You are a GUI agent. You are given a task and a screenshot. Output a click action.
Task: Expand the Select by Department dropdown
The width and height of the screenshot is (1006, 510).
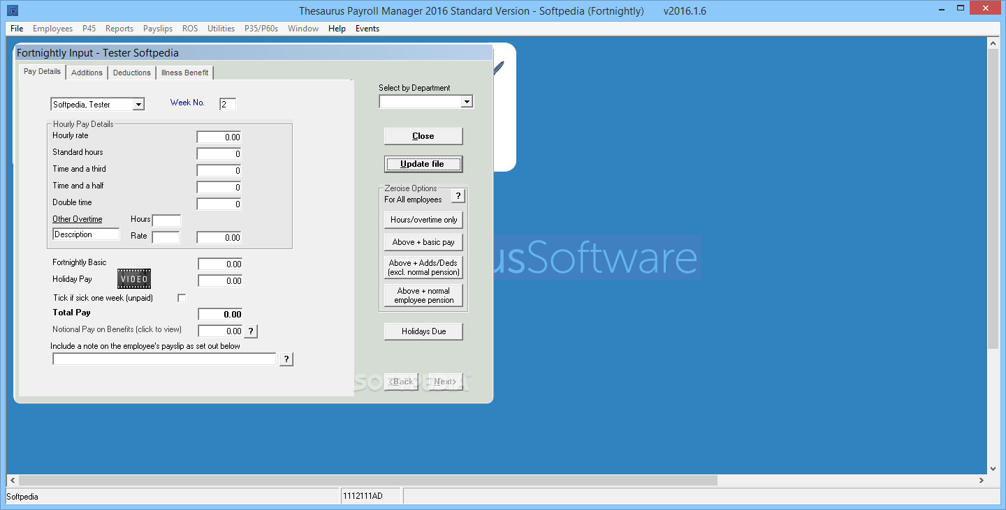coord(467,102)
